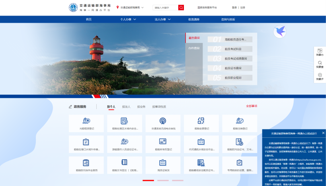Open 海员证核发 service icon
Image resolution: width=326 pixels, height=186 pixels.
tap(163, 163)
